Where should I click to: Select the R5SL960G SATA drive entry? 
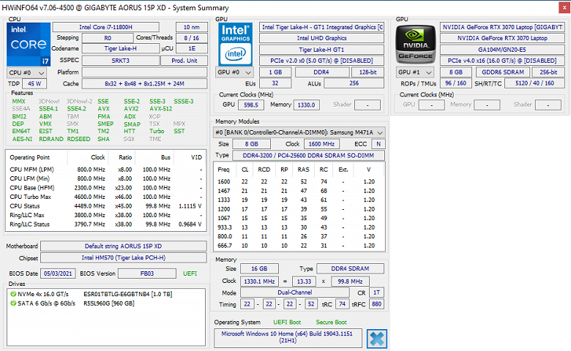click(105, 303)
